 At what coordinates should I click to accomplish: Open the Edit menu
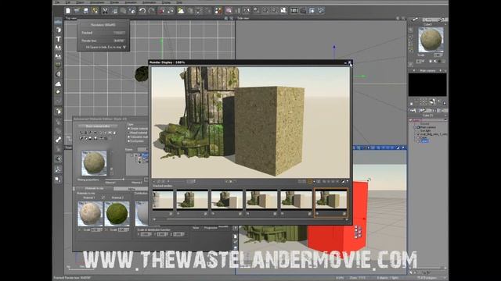point(68,2)
